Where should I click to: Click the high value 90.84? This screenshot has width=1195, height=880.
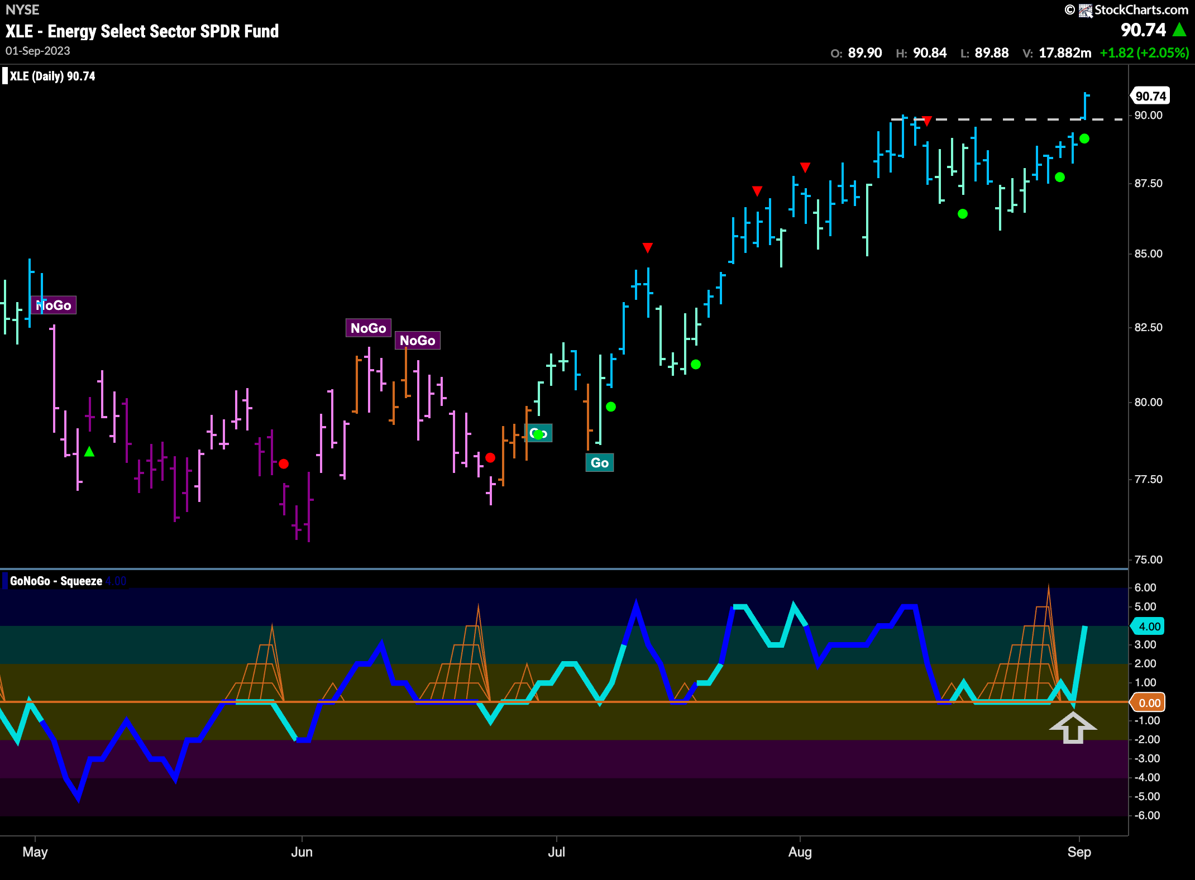coord(930,53)
